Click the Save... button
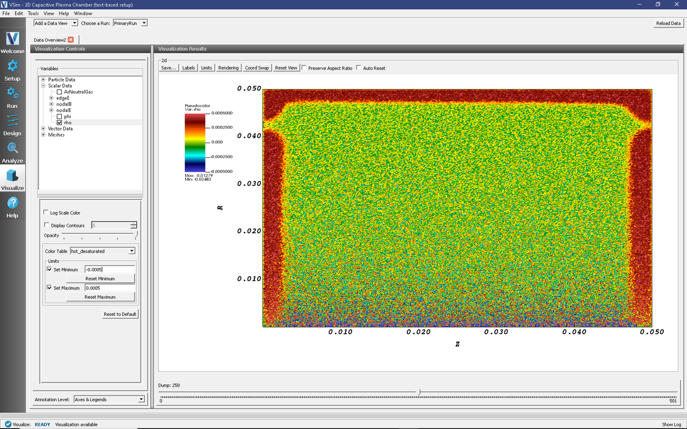This screenshot has height=429, width=687. [169, 68]
